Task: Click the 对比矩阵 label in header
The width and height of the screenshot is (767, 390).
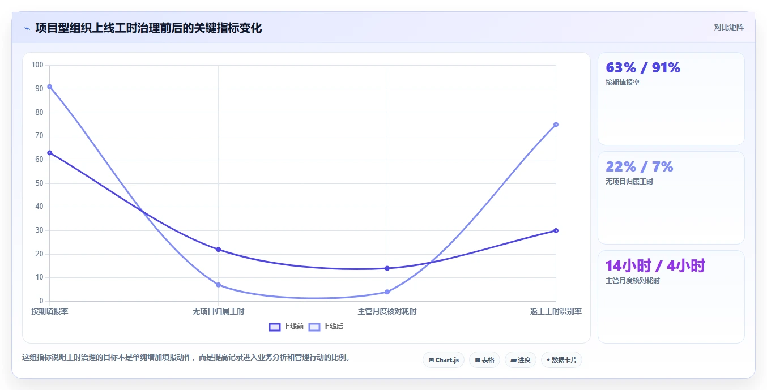Action: pos(728,28)
